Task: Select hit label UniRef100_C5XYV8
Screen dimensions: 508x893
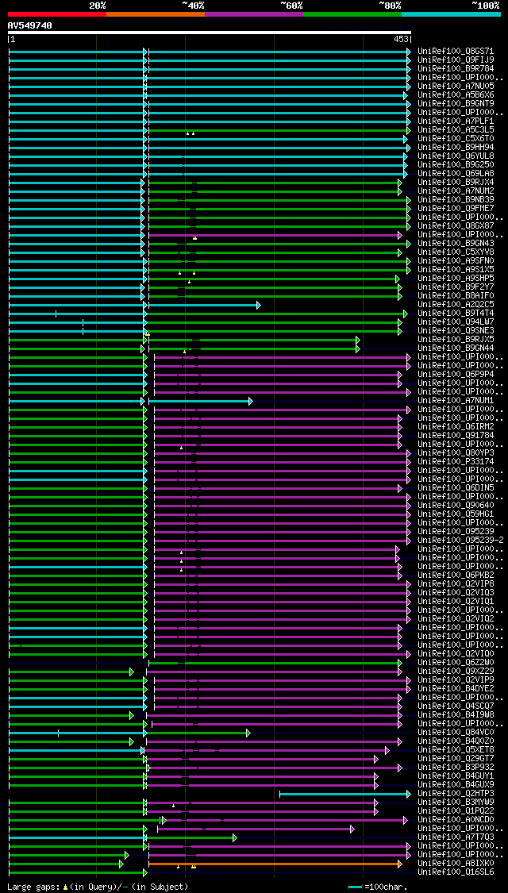Action: pyautogui.click(x=456, y=252)
